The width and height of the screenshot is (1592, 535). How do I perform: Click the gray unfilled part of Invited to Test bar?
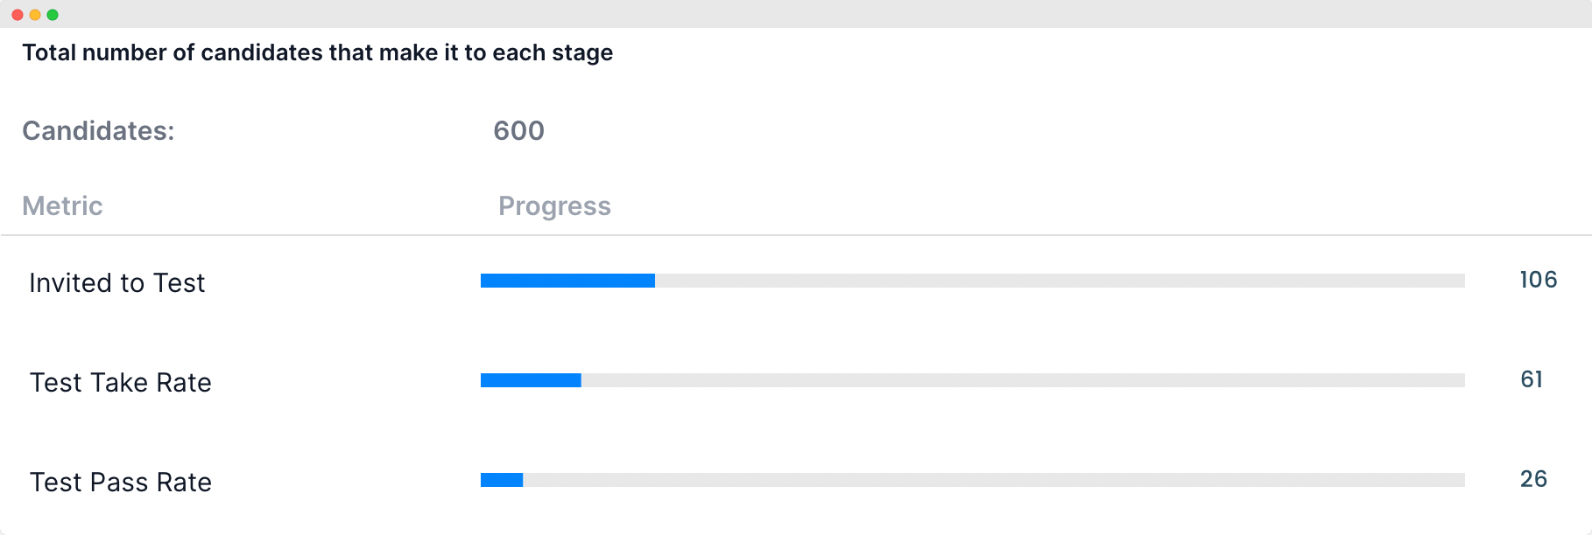[1060, 281]
